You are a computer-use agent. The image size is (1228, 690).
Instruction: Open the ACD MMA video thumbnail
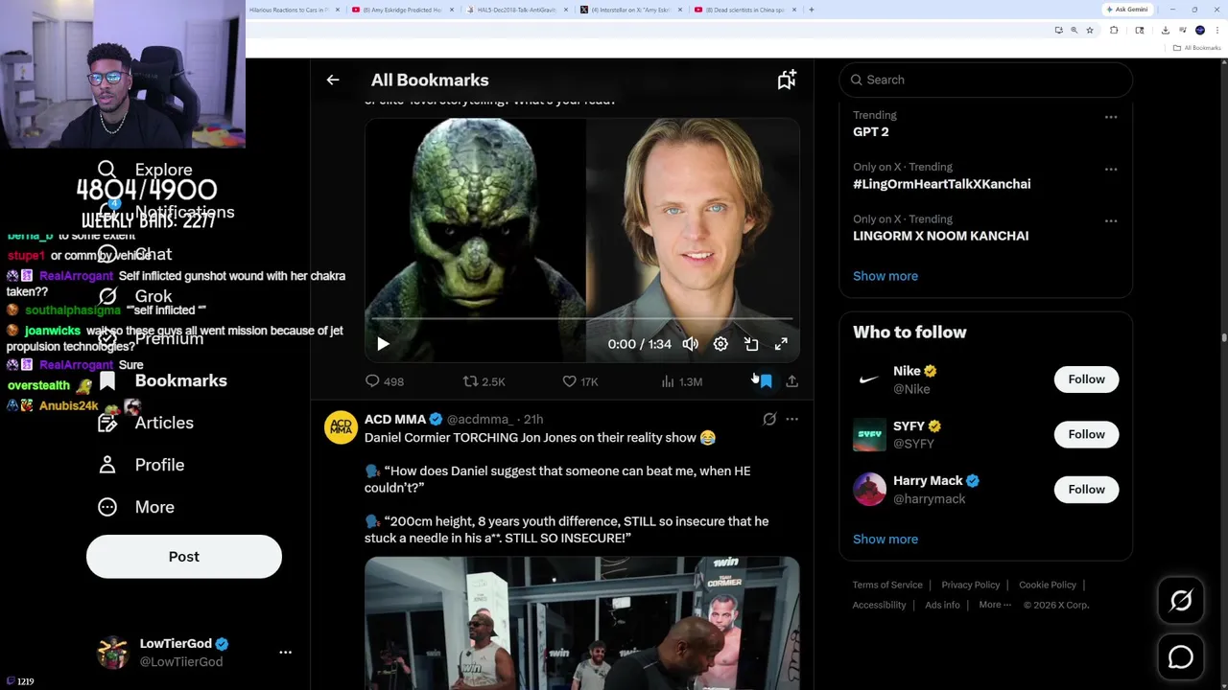pos(581,623)
